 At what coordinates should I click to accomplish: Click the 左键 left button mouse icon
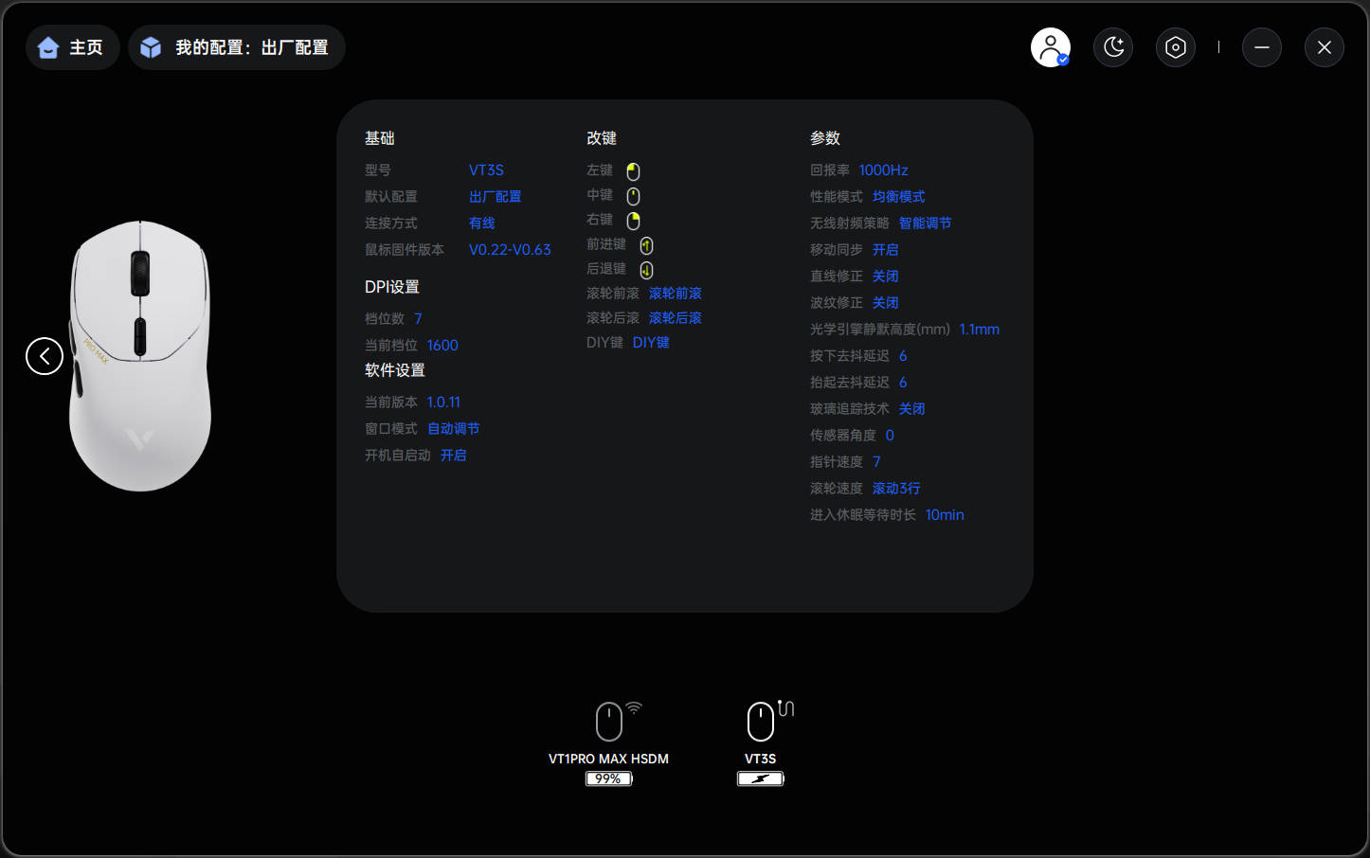(x=633, y=171)
